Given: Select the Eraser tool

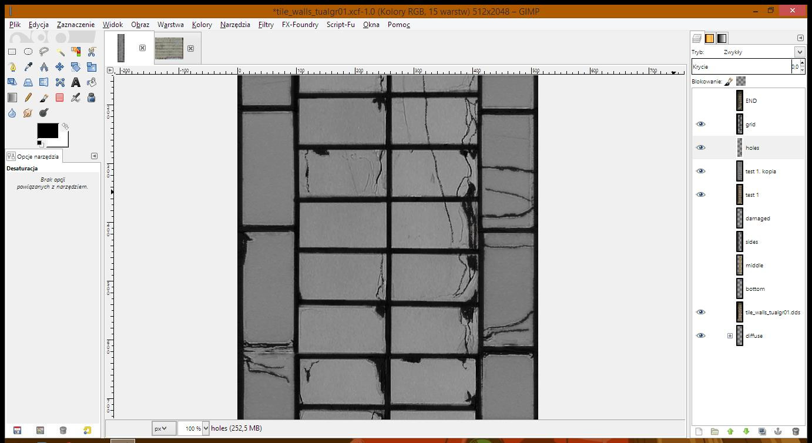Looking at the screenshot, I should [59, 98].
